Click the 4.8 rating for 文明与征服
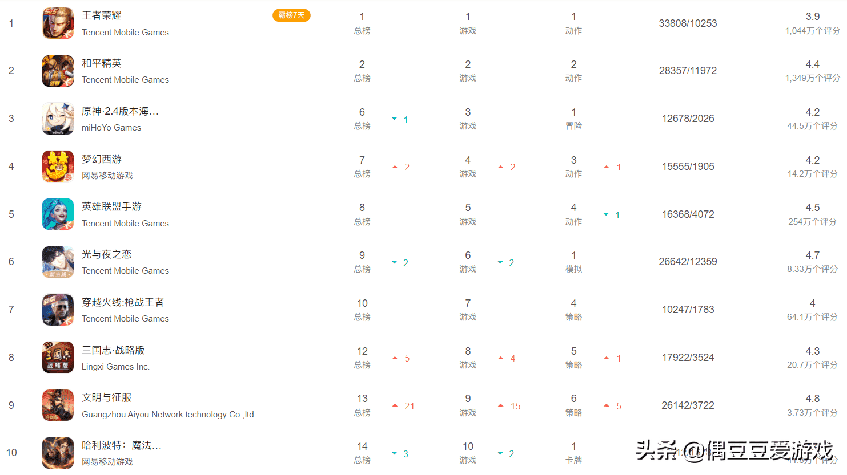The height and width of the screenshot is (475, 847). 813,399
